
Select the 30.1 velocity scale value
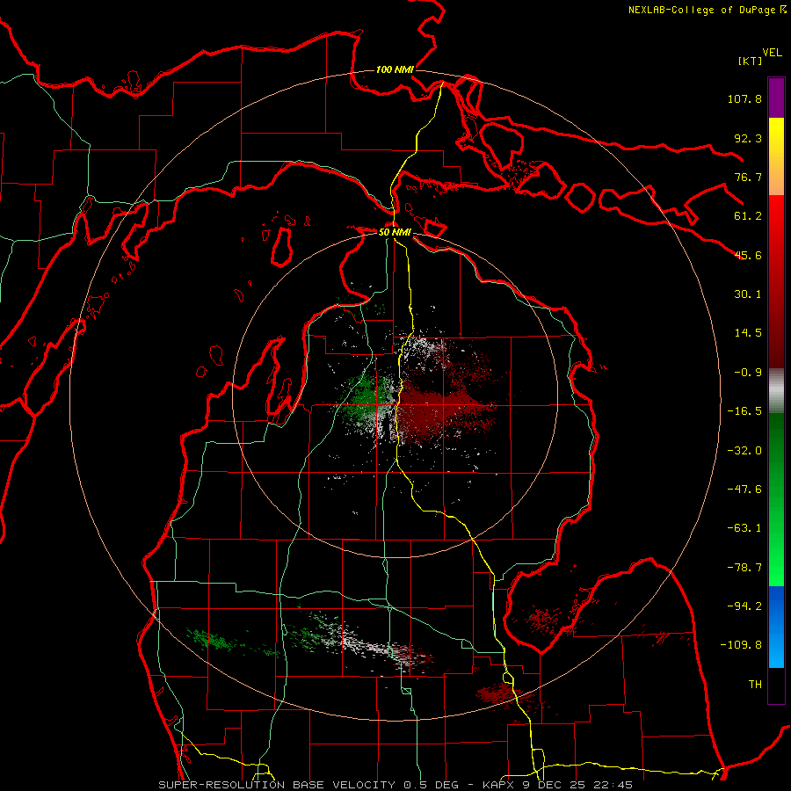[x=748, y=294]
